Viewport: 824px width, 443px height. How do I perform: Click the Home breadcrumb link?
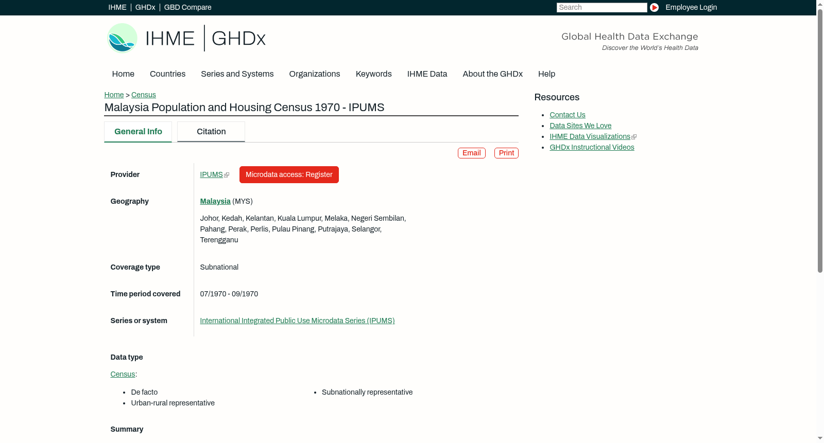pos(114,95)
